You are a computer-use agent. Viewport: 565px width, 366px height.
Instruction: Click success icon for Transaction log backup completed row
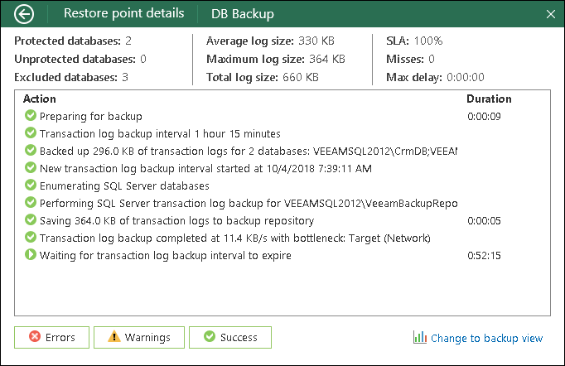31,237
